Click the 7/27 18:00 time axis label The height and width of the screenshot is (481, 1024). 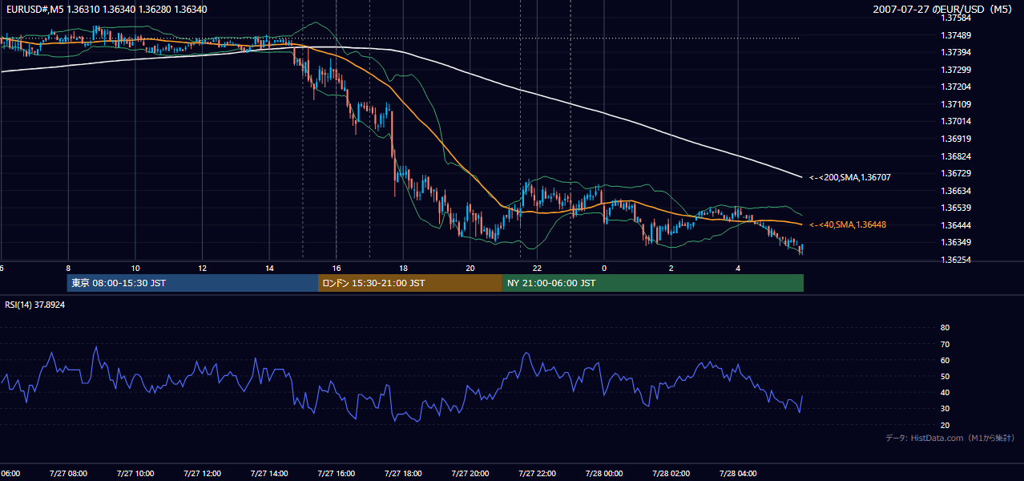pos(403,473)
